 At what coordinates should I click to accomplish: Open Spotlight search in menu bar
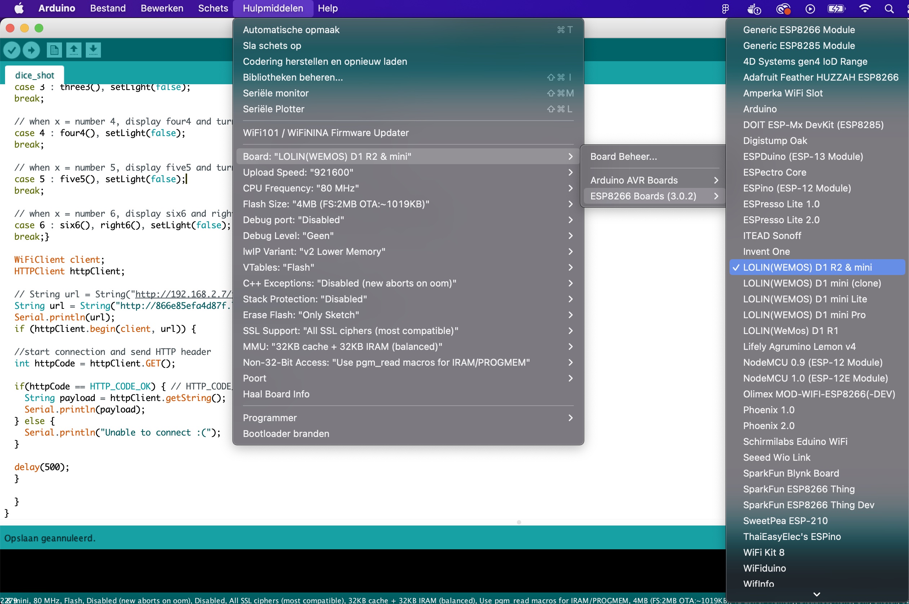[889, 9]
